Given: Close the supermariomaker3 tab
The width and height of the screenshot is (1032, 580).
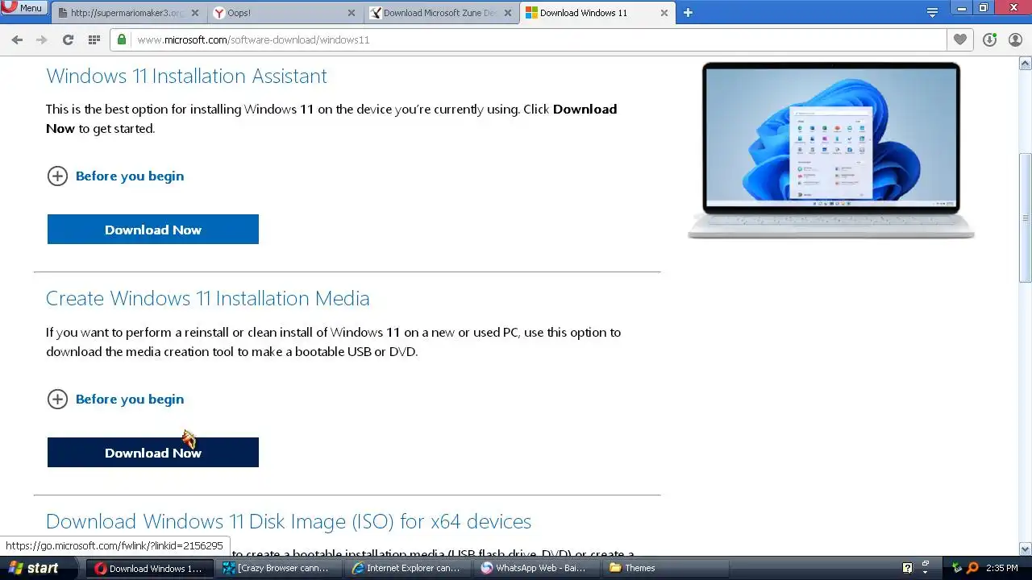Looking at the screenshot, I should click(x=195, y=13).
